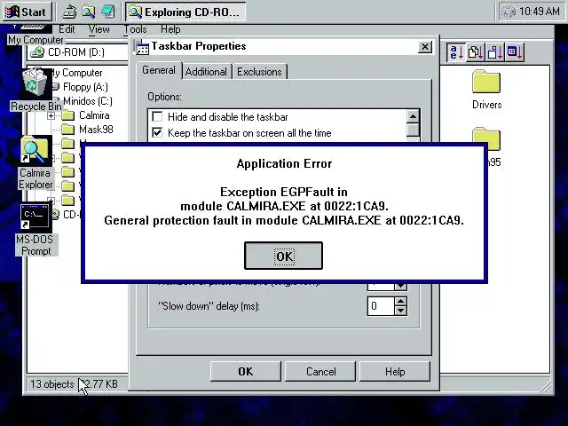Open the Start menu

pos(27,12)
